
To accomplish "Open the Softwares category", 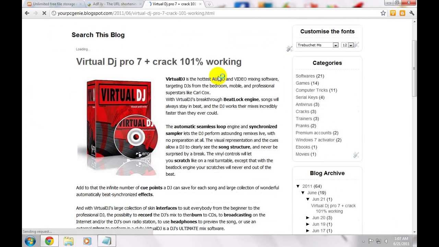I will click(x=305, y=76).
